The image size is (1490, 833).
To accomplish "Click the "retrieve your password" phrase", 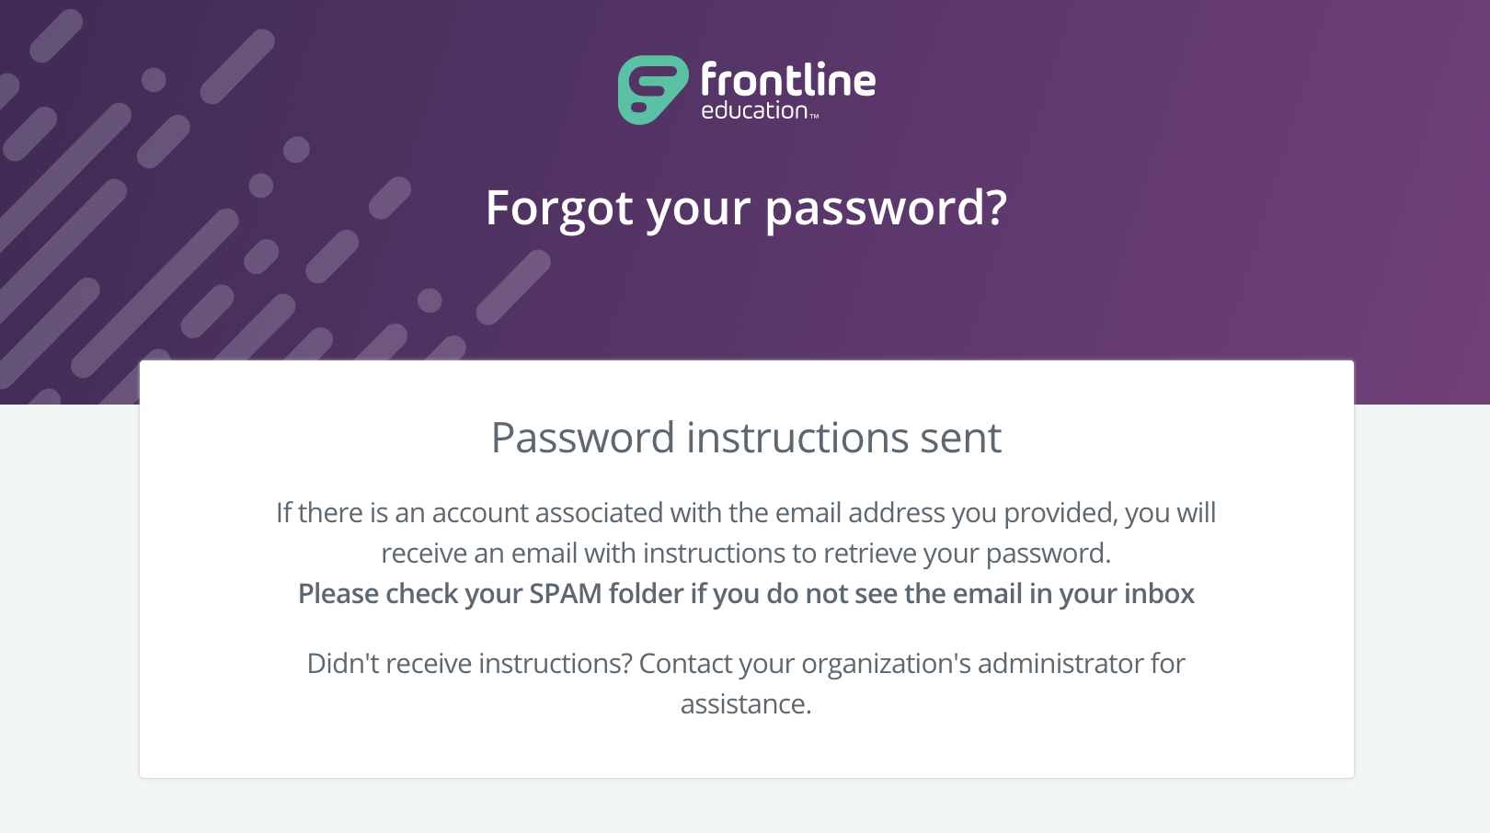I will 963,553.
